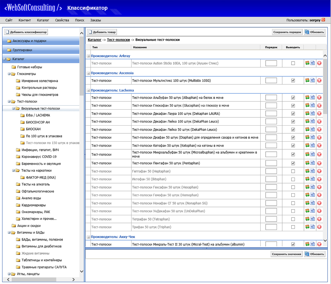This screenshot has height=284, width=331.
Task: Delete the Pentaphan product row
Action: point(319,163)
